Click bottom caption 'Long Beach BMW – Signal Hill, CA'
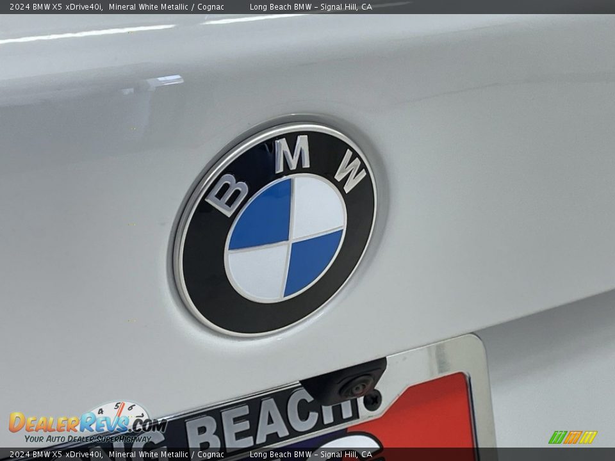The width and height of the screenshot is (615, 461). pos(311,455)
